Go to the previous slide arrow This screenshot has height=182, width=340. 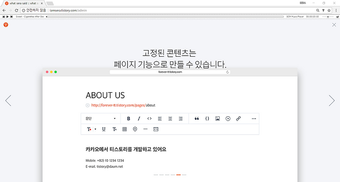[8, 100]
